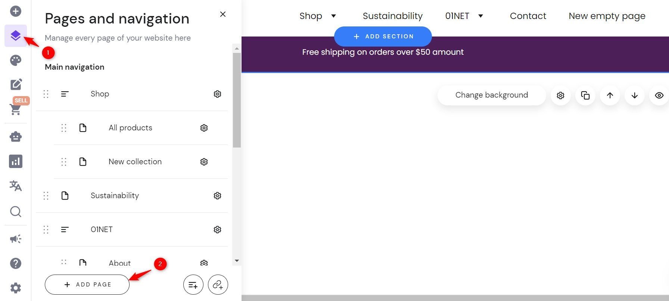Expand the 01NET dropdown arrow in header
The height and width of the screenshot is (301, 669).
(481, 16)
